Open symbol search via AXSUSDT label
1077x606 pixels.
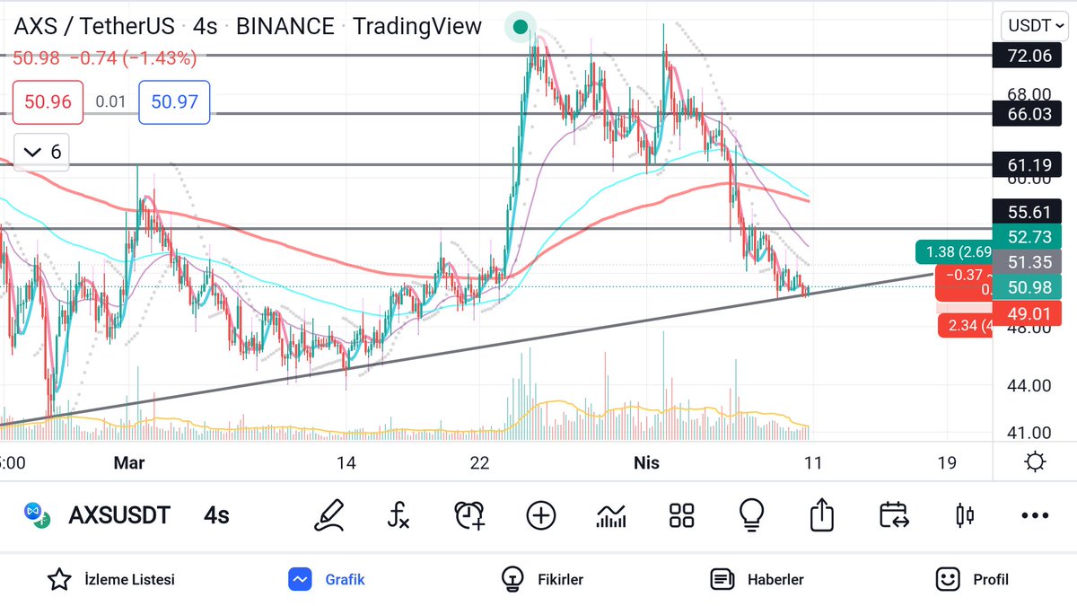click(x=119, y=515)
